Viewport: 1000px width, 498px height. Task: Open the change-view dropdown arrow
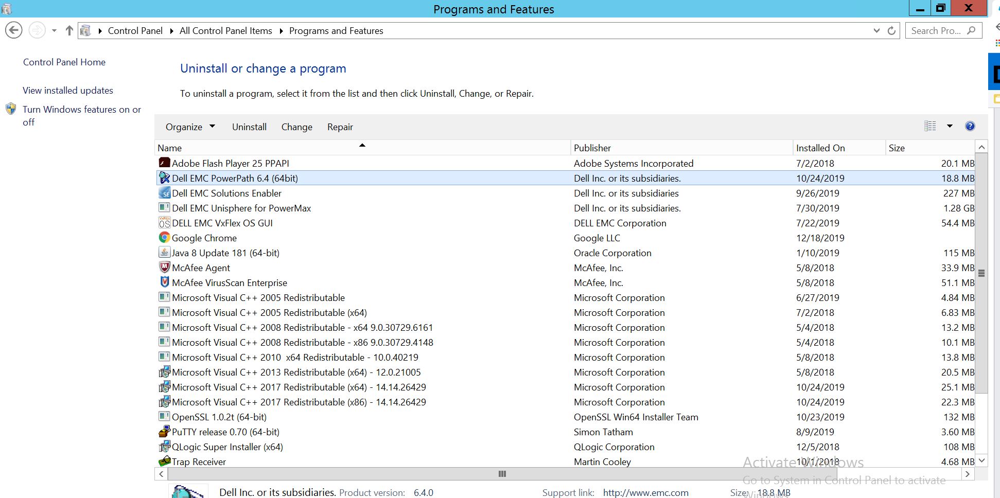(x=949, y=126)
